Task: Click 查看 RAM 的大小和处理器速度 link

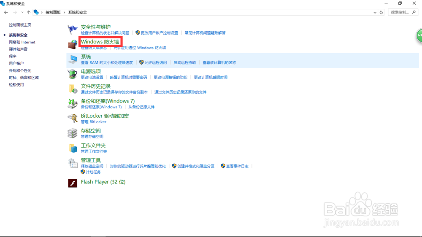Action: coord(107,62)
